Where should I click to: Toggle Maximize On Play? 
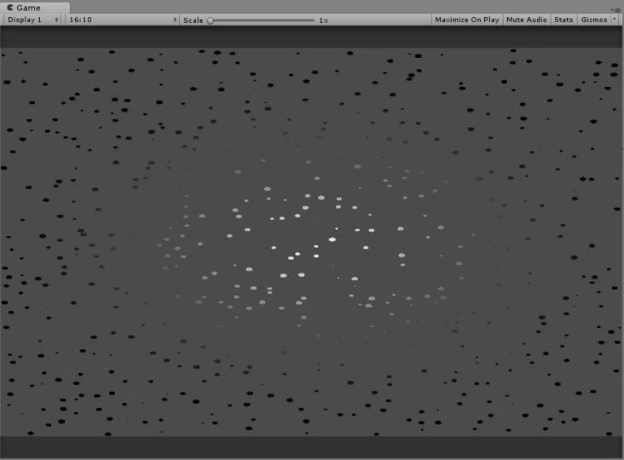tap(466, 20)
